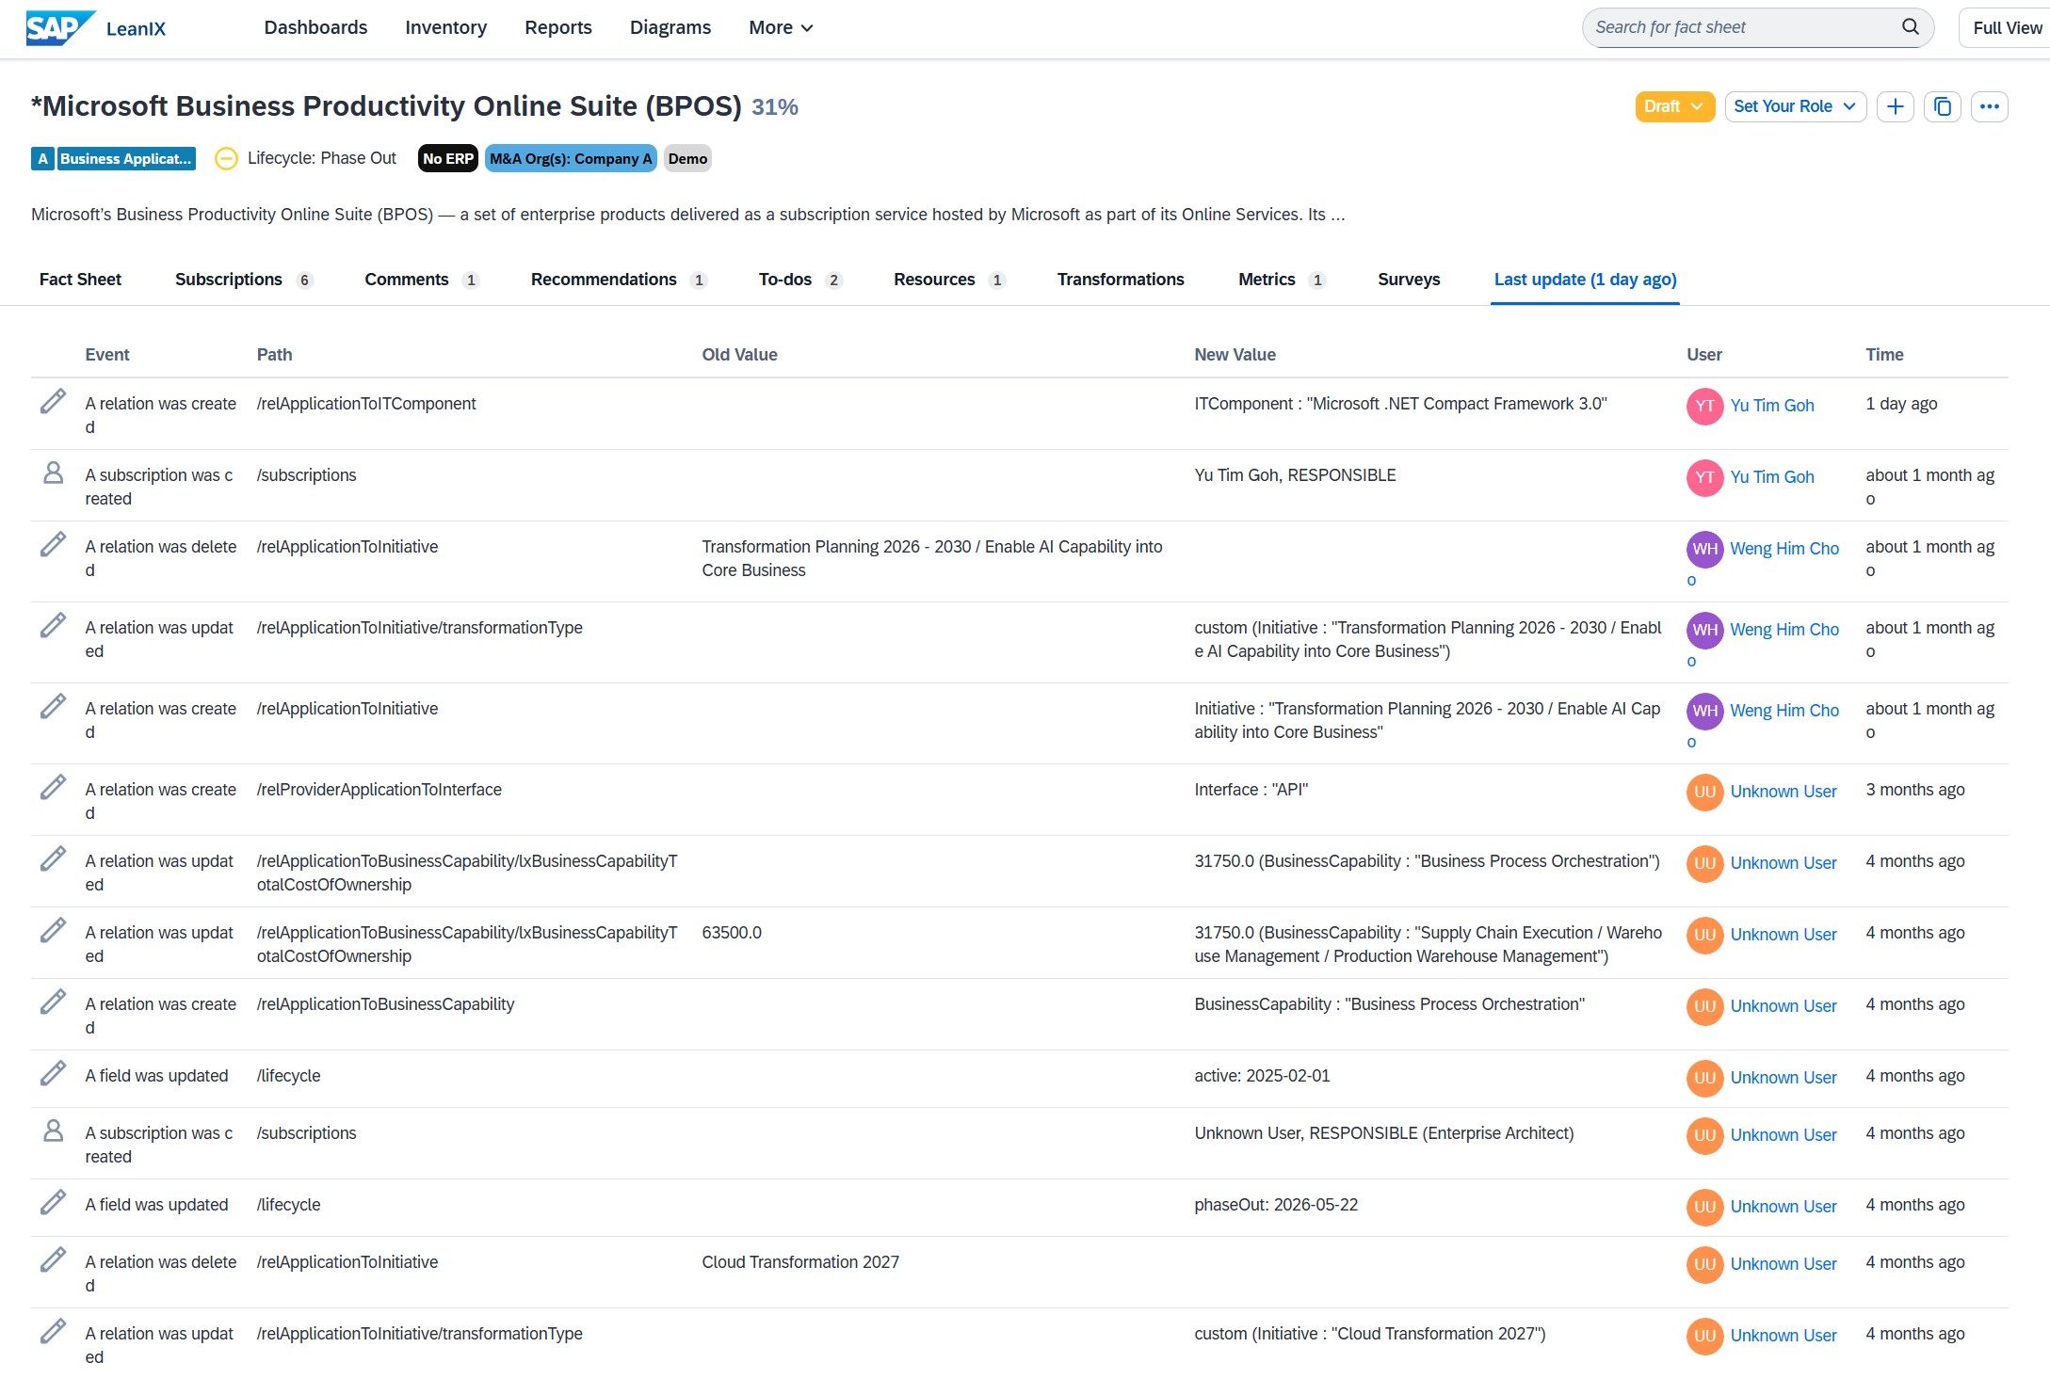
Task: Click the 31% completion score
Action: (774, 107)
